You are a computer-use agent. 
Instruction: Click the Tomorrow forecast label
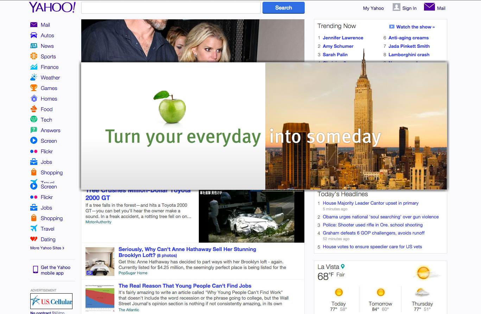tap(380, 304)
